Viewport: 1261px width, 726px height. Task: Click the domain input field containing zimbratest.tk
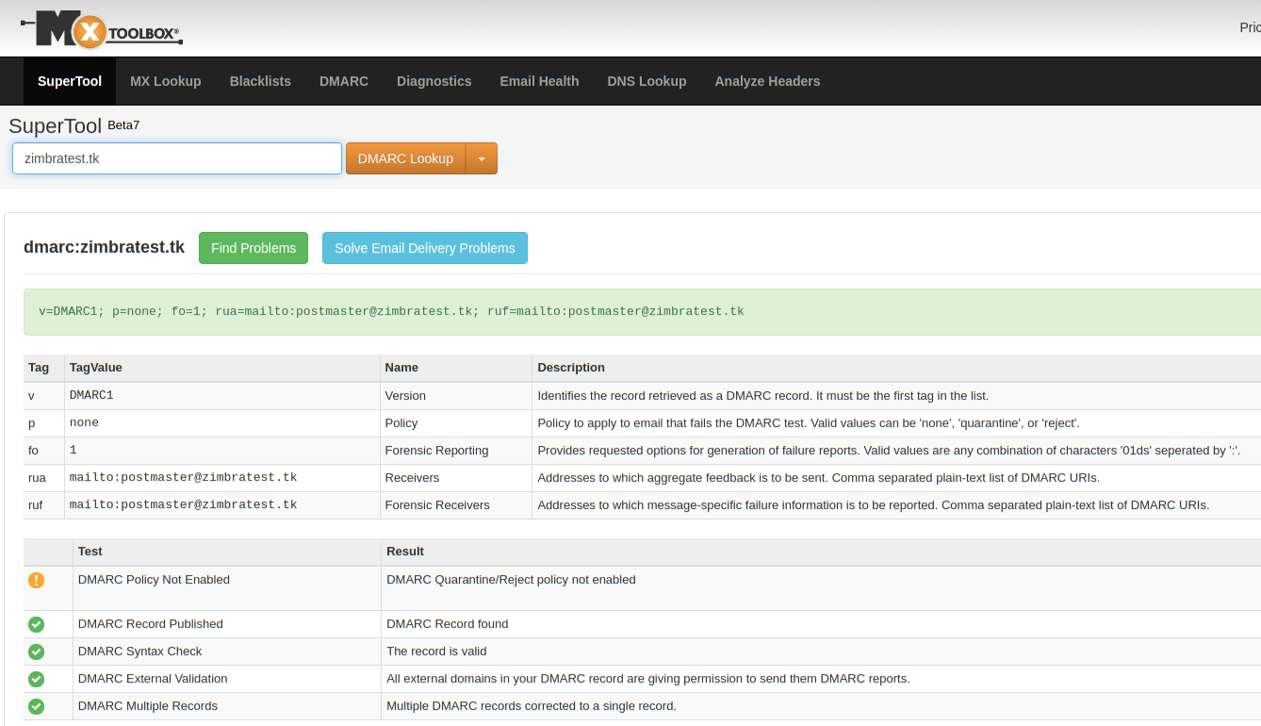(177, 158)
